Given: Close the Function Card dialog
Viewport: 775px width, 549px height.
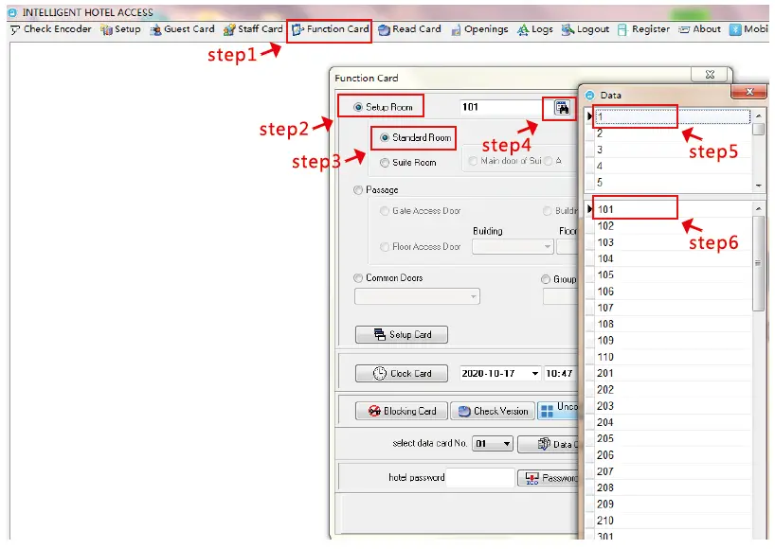Looking at the screenshot, I should pos(710,75).
